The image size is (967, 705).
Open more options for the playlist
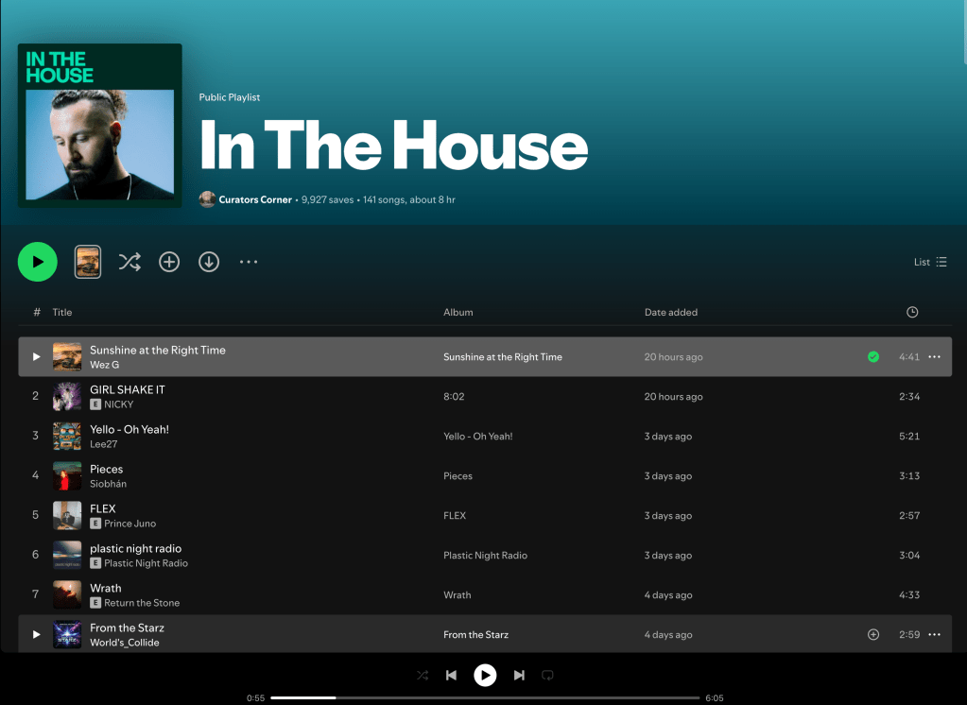click(x=249, y=262)
